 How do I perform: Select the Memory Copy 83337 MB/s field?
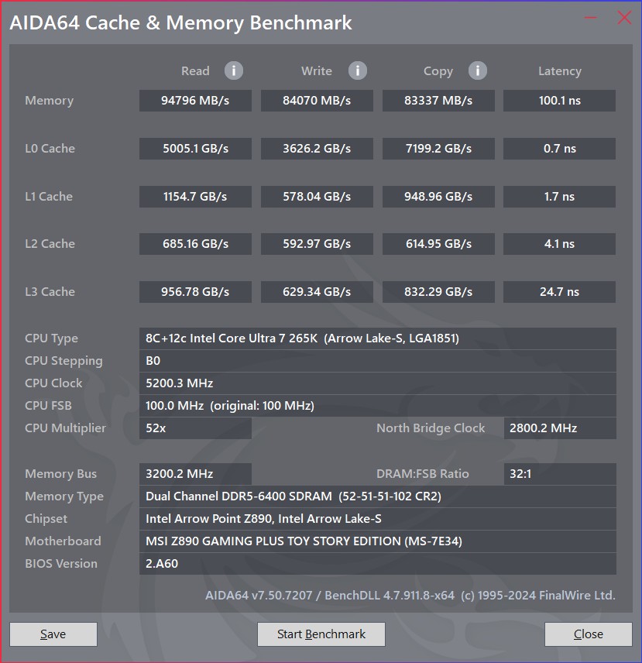(x=438, y=101)
